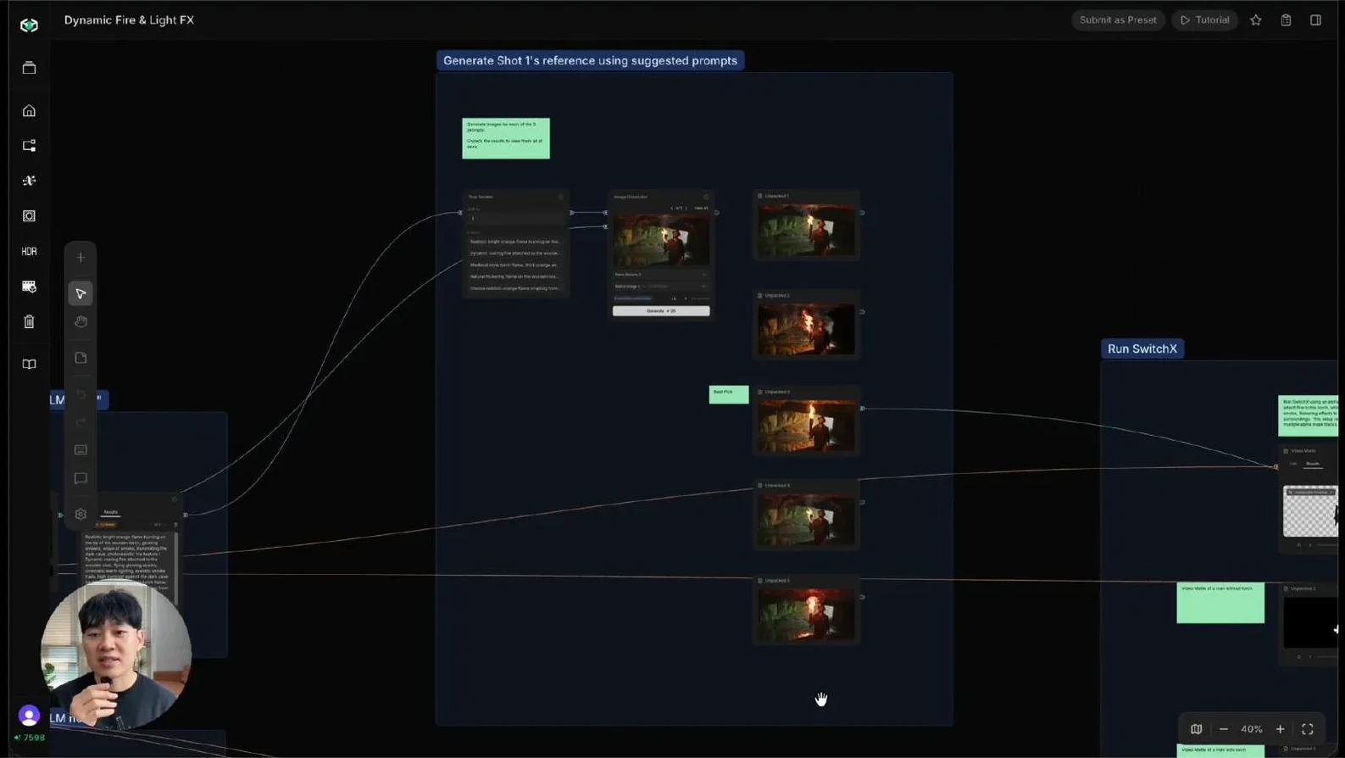This screenshot has width=1345, height=758.
Task: Click the green instruction note at the top of the group
Action: point(506,138)
